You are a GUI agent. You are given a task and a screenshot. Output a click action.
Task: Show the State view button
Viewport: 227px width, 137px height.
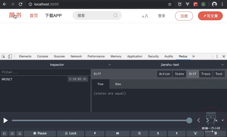(x=179, y=74)
